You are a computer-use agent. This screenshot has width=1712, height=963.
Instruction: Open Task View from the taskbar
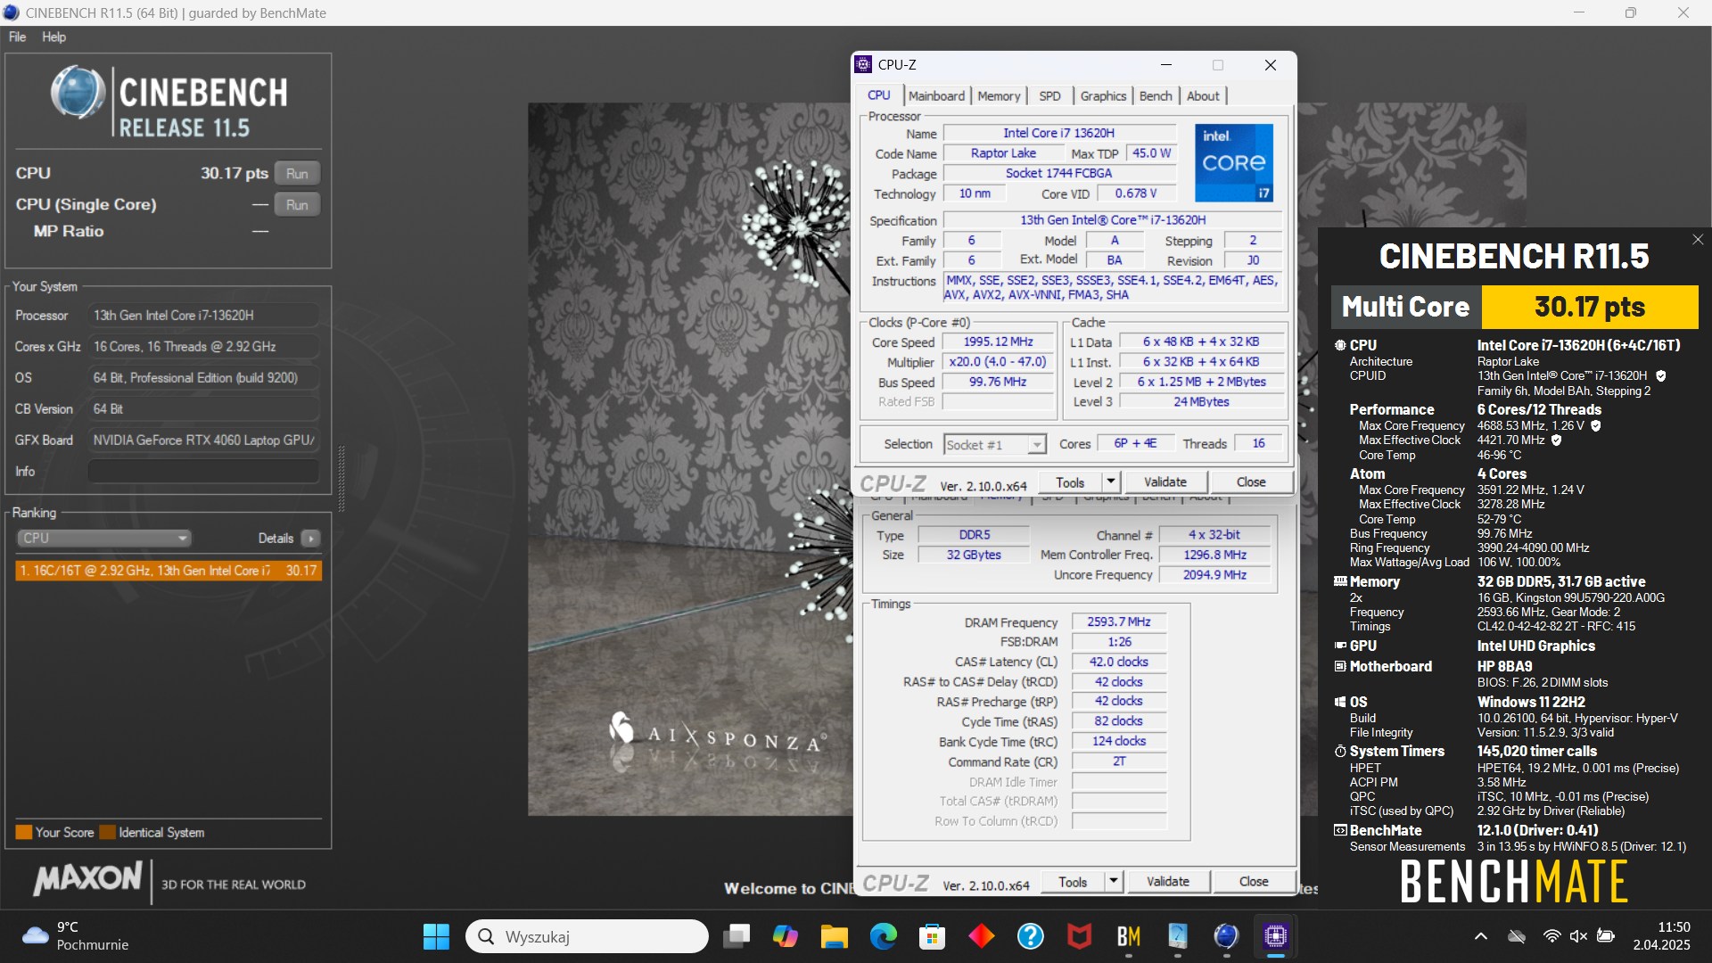(737, 936)
